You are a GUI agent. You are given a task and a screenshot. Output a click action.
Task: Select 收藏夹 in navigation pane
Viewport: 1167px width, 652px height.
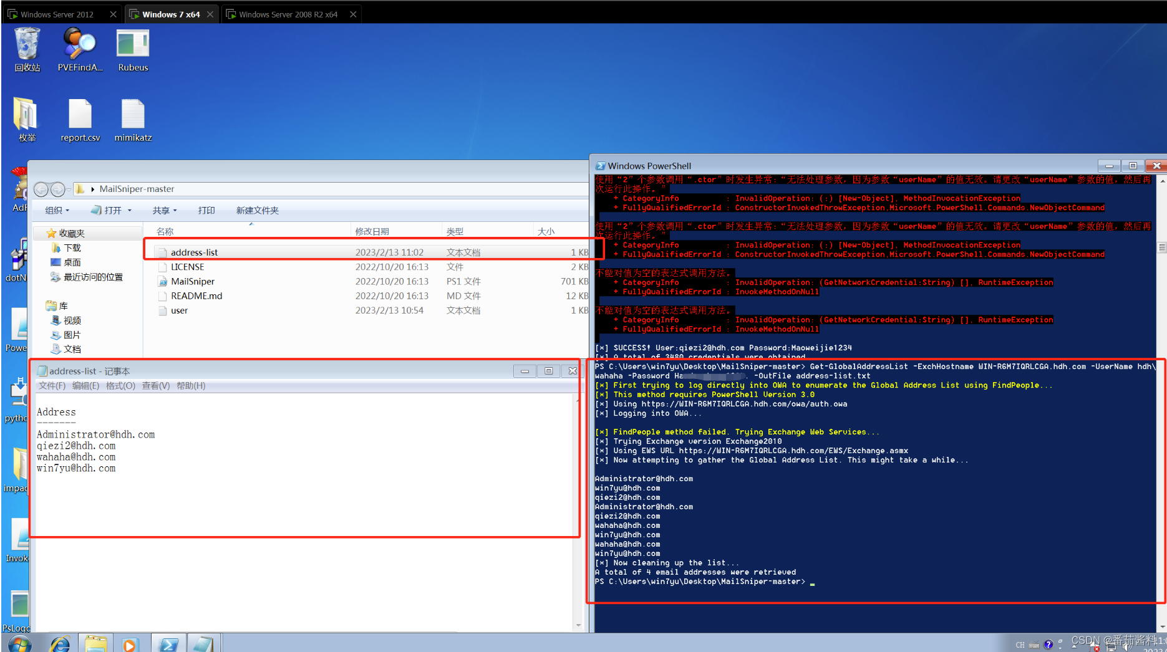[72, 233]
